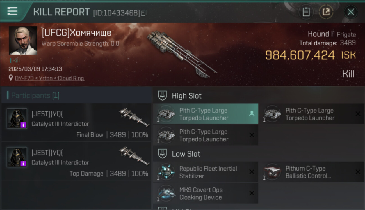Select the Participants [1] tab
Viewport: 365px width, 210px height.
point(35,95)
